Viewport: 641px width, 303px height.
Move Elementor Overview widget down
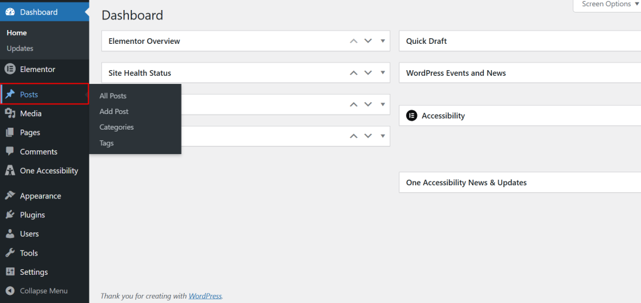click(x=368, y=41)
